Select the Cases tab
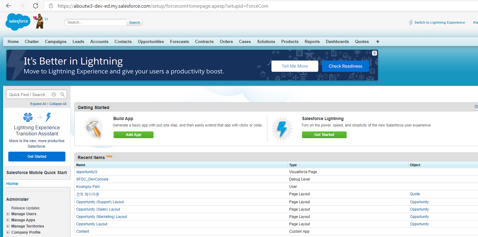Screen dimensions: 478x237 [245, 41]
